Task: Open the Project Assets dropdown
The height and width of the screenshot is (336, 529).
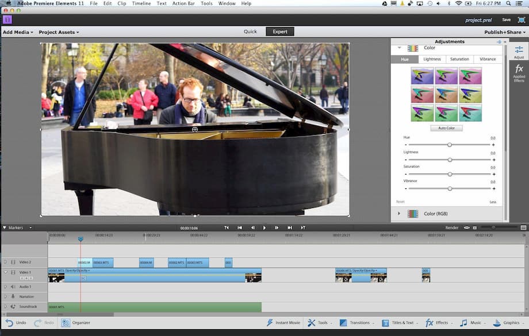Action: (x=58, y=32)
